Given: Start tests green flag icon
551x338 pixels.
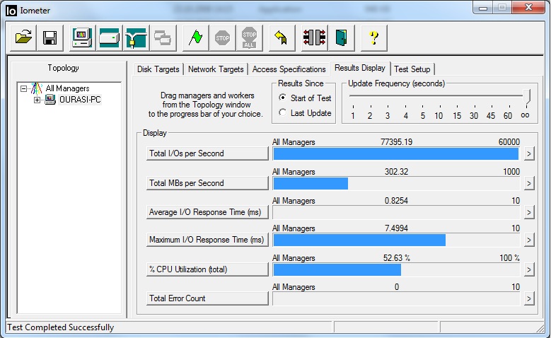Looking at the screenshot, I should coord(196,37).
